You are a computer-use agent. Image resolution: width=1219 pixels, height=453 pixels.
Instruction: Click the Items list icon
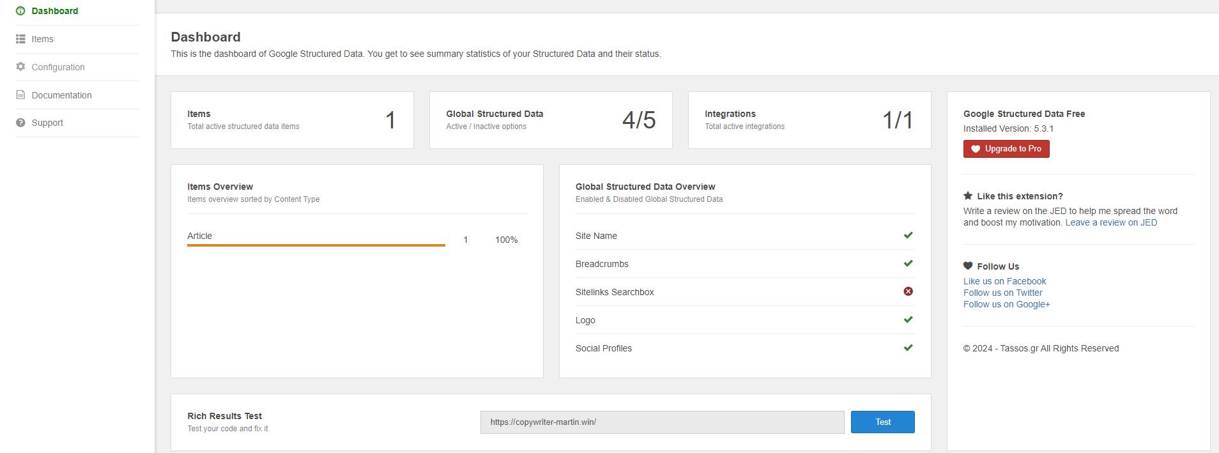coord(20,39)
